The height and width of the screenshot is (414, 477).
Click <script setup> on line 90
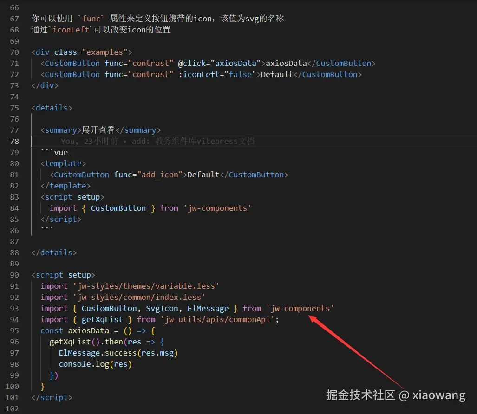[63, 275]
